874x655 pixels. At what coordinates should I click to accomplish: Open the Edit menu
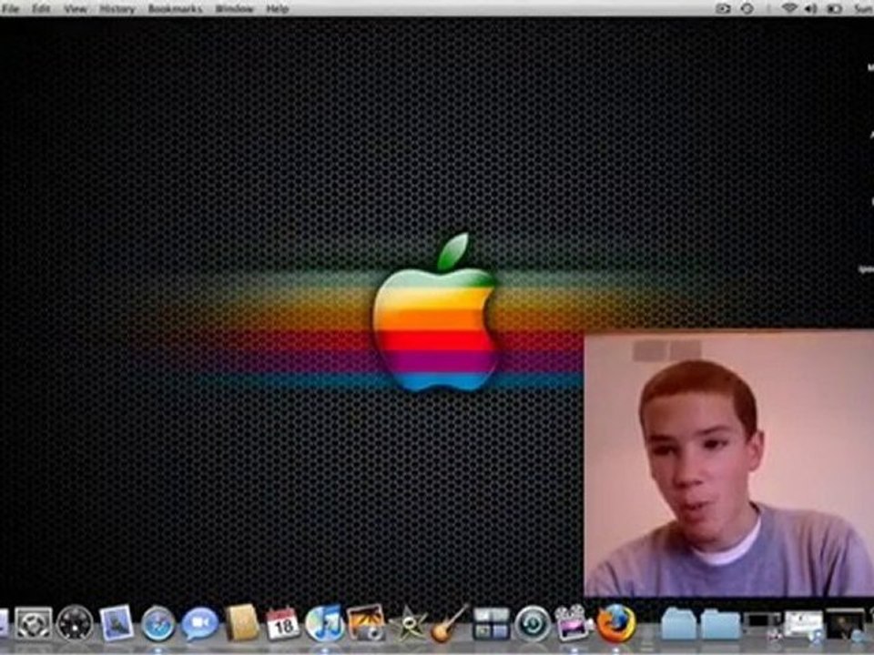click(41, 8)
